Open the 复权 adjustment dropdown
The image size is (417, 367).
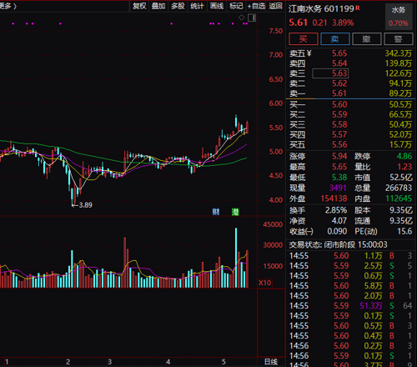tap(139, 6)
